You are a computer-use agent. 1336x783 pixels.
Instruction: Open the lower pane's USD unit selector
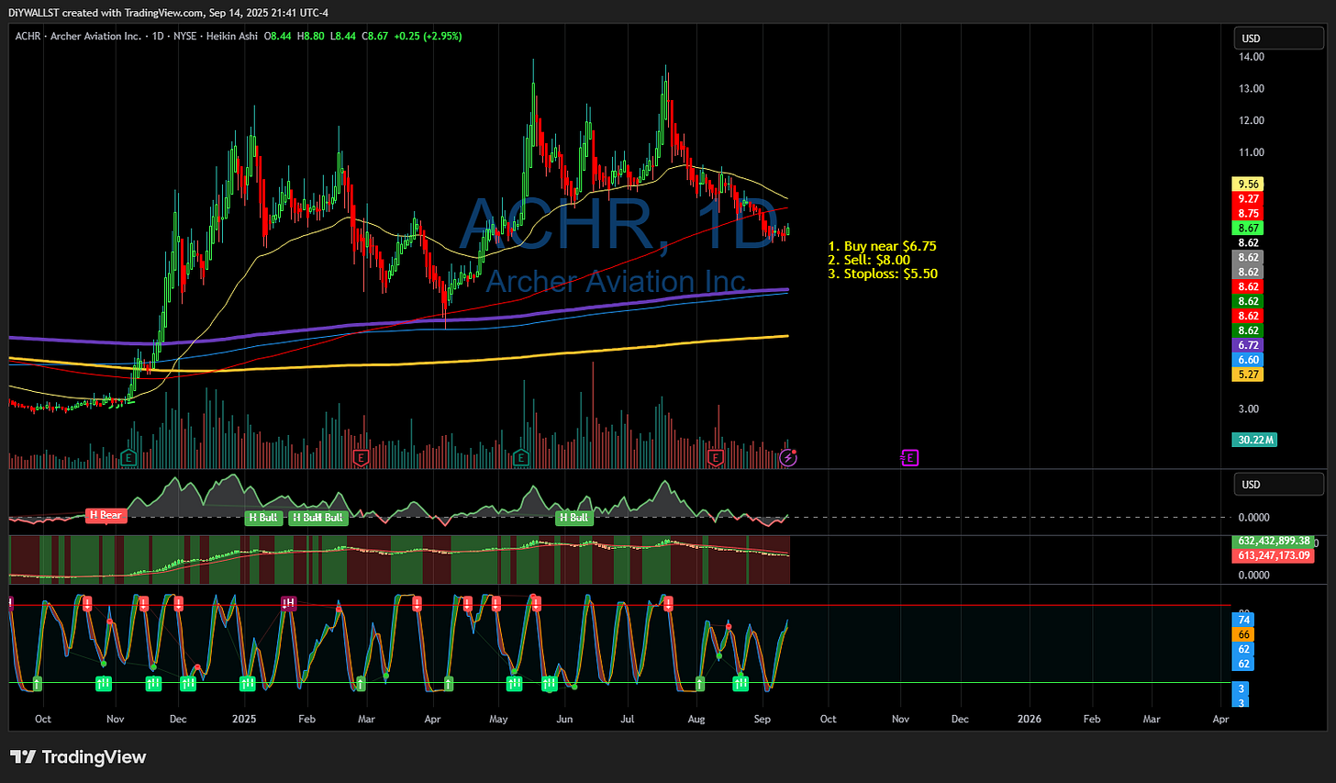pyautogui.click(x=1278, y=484)
